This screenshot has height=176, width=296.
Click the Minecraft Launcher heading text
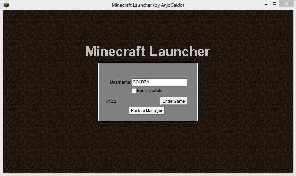coord(148,51)
